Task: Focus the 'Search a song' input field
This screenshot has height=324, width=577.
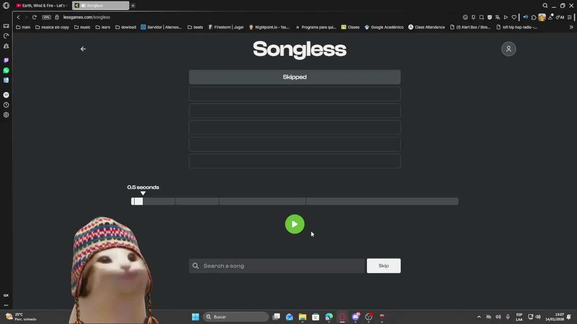Action: click(277, 265)
